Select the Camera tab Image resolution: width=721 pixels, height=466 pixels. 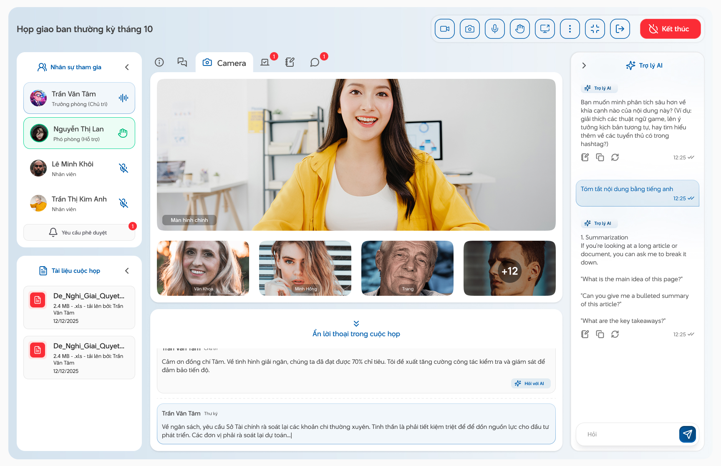click(224, 63)
